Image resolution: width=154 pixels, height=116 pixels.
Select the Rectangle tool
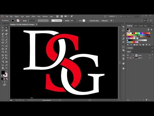pyautogui.click(x=3, y=40)
